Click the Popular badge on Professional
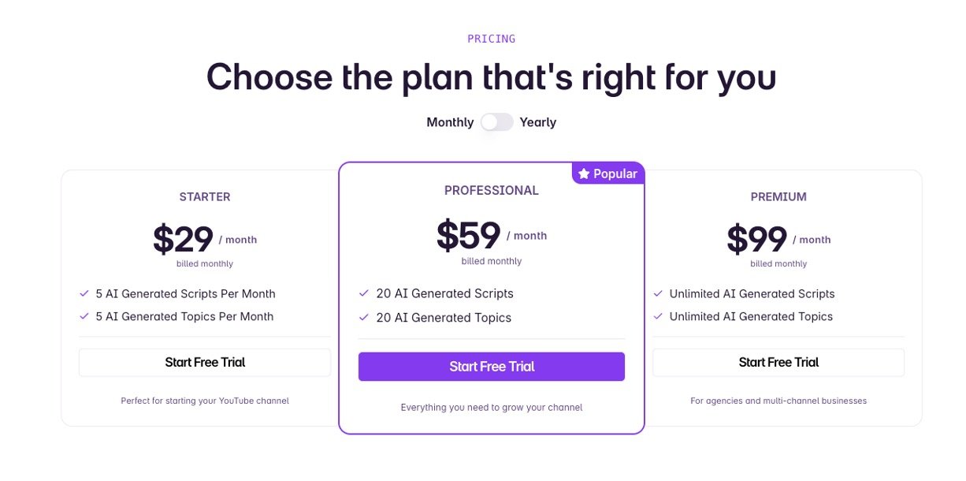Screen dimensions: 966x481 point(608,173)
